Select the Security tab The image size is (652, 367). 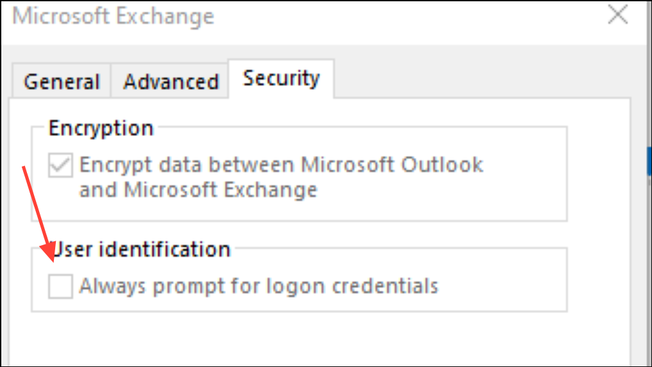[x=281, y=78]
